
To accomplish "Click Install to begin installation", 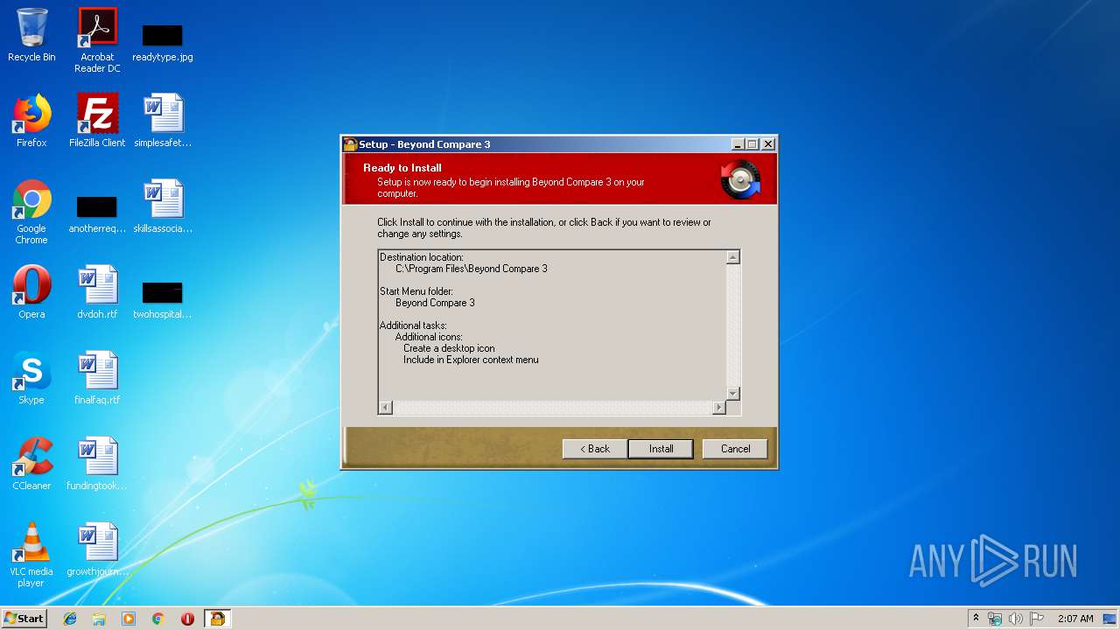I will 661,449.
